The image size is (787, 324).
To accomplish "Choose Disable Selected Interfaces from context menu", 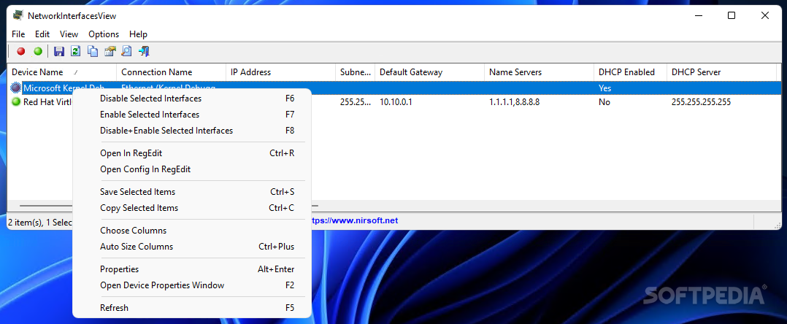I will pyautogui.click(x=192, y=99).
